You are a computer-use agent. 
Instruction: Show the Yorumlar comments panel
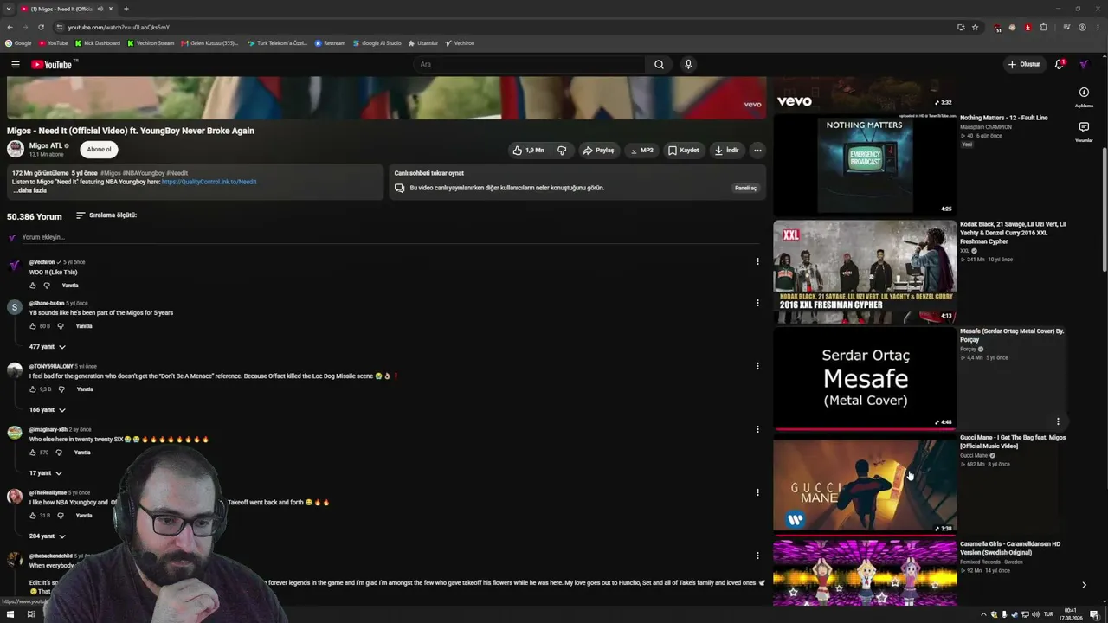(x=1084, y=132)
